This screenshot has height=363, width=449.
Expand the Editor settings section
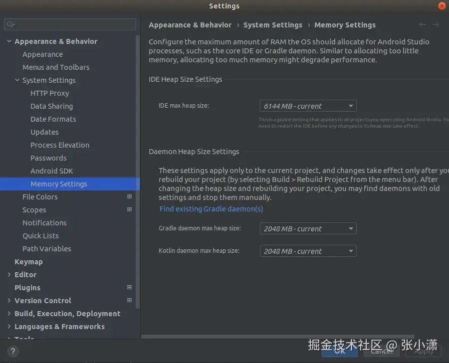[x=9, y=275]
